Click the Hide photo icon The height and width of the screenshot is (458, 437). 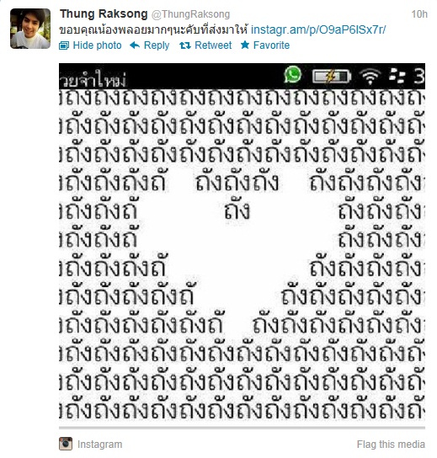pos(64,45)
